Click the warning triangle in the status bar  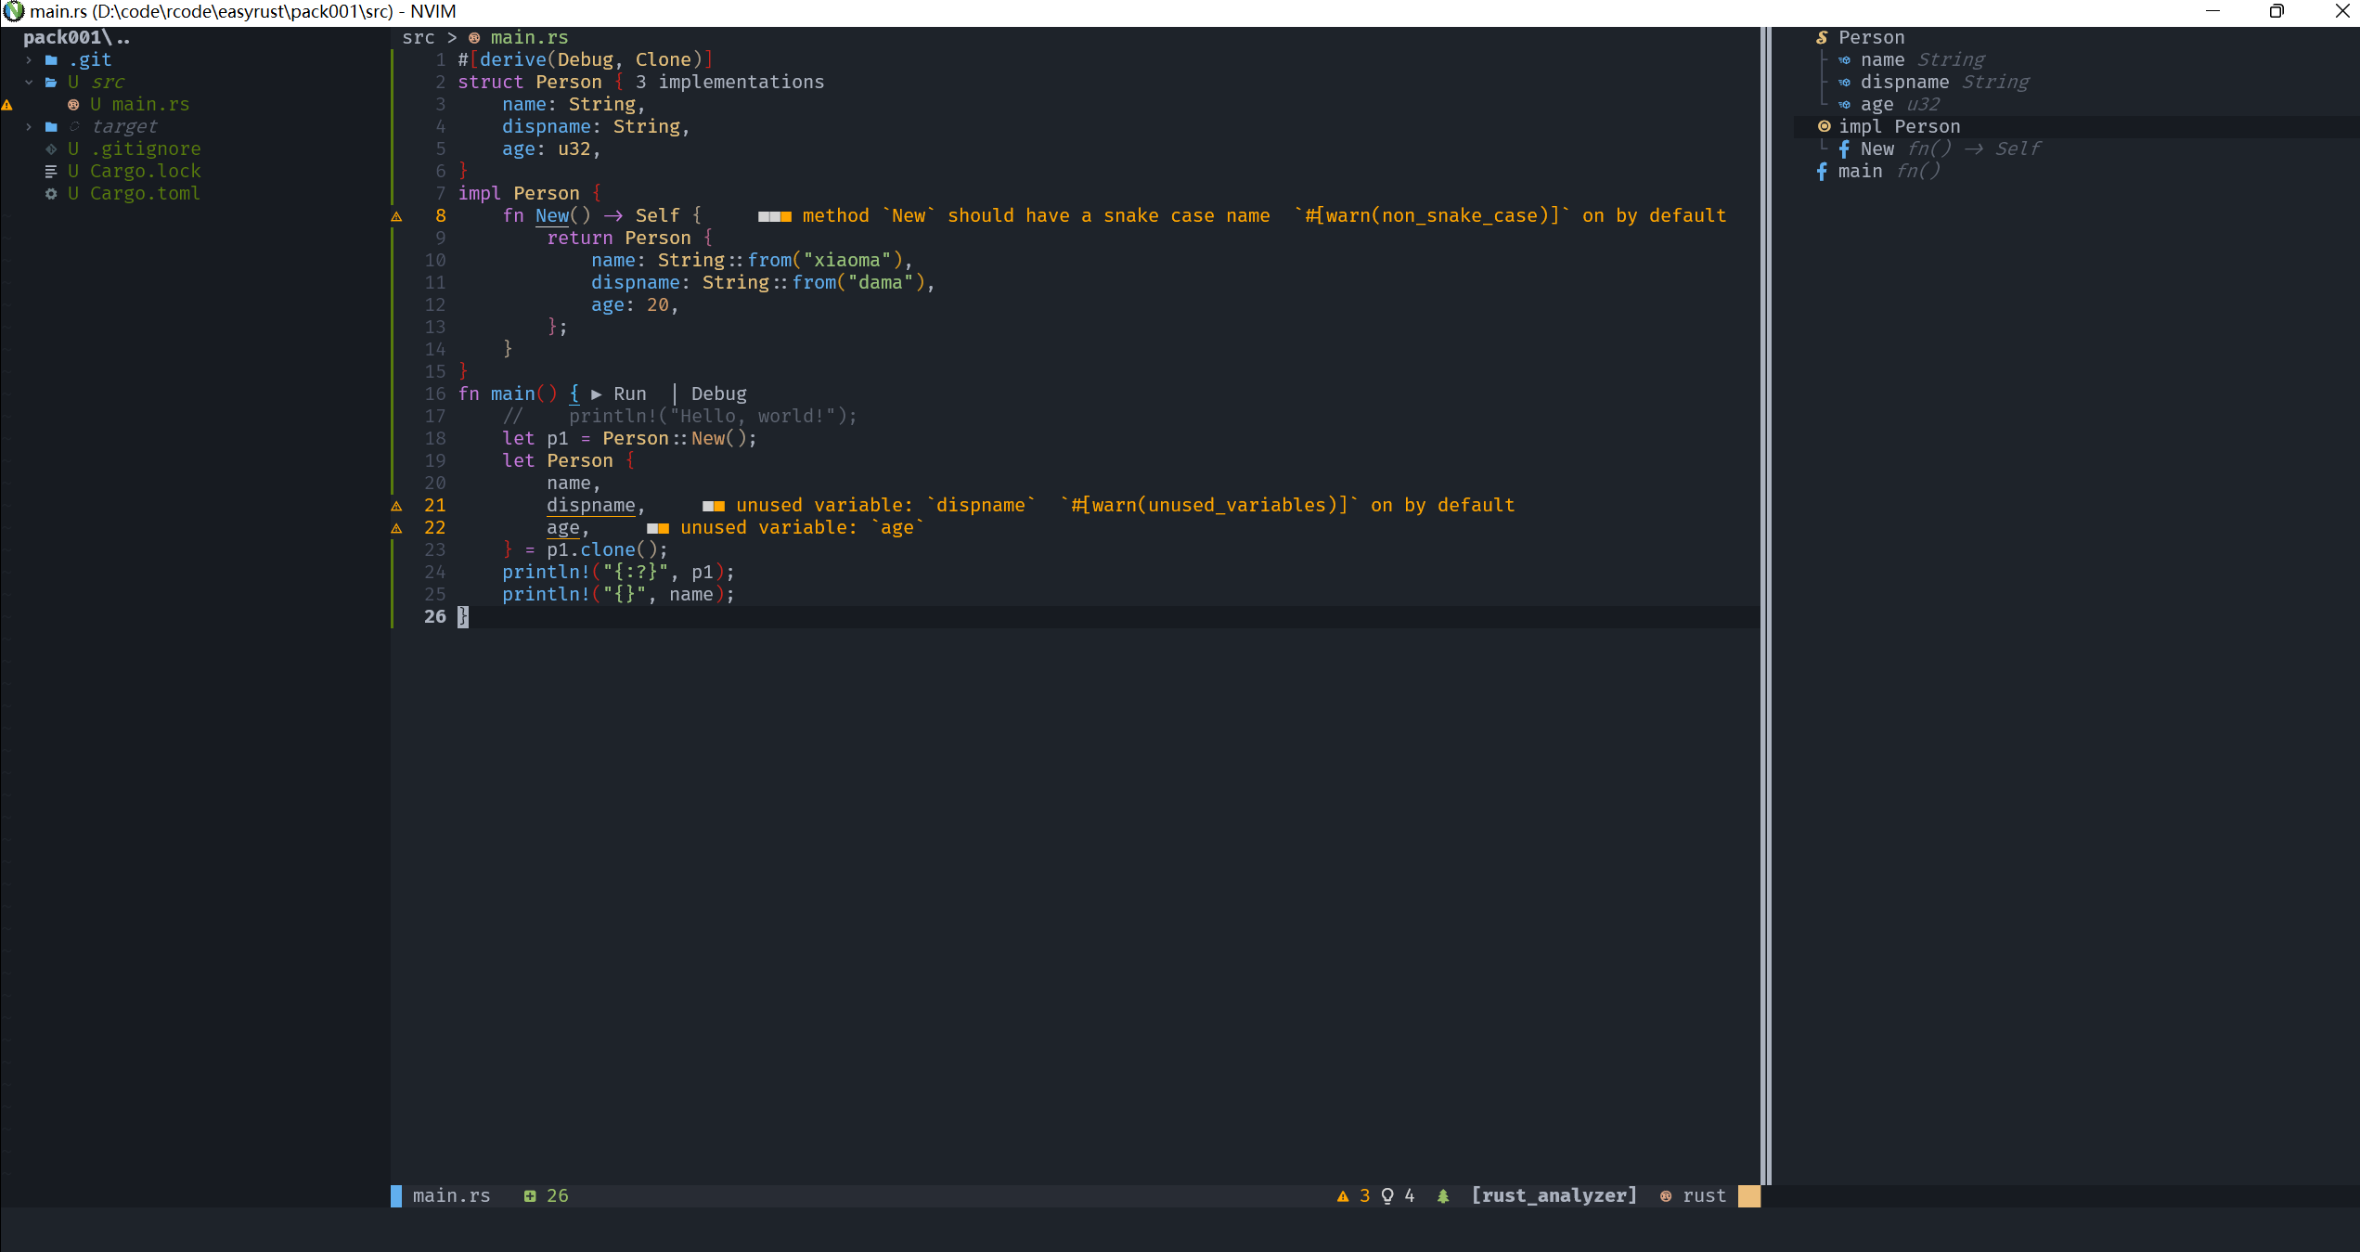pos(1342,1196)
